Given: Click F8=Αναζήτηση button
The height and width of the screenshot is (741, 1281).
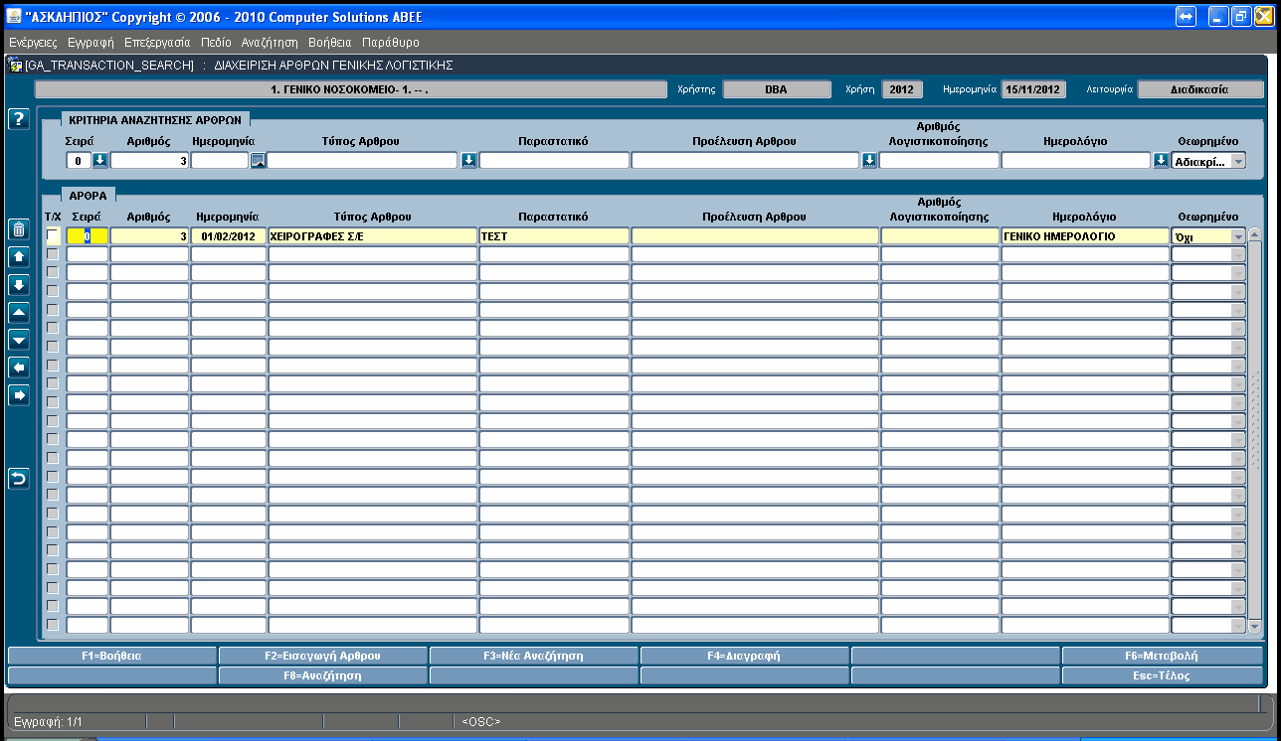Looking at the screenshot, I should point(323,675).
